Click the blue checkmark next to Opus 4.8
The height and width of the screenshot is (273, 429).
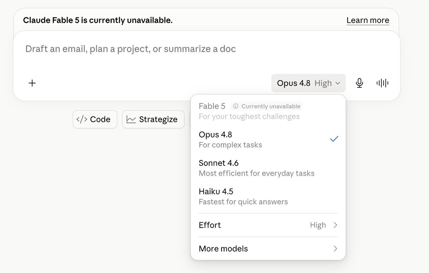click(x=334, y=139)
